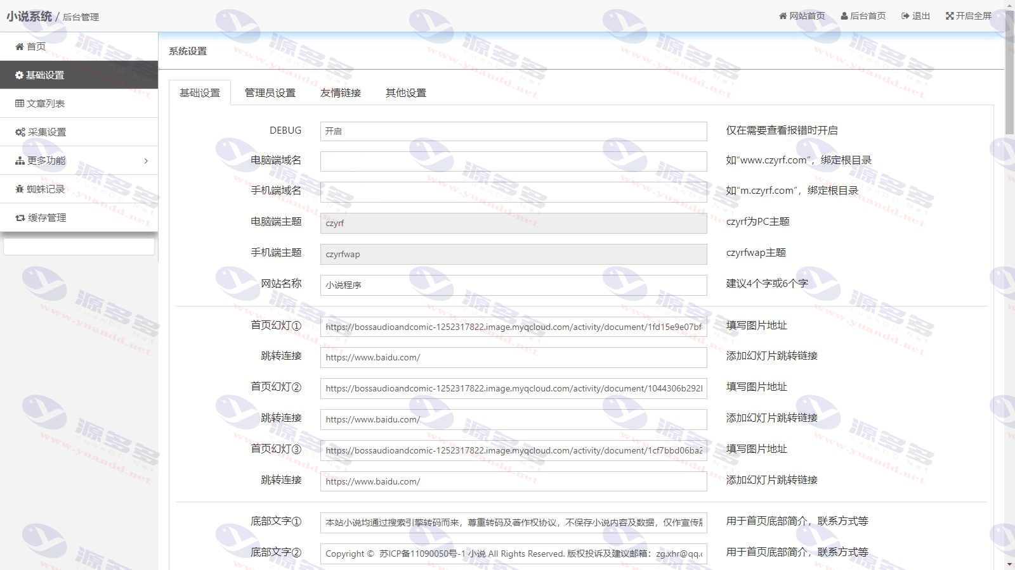
Task: Click the page vertical scrollbar thumb
Action: pyautogui.click(x=1009, y=73)
